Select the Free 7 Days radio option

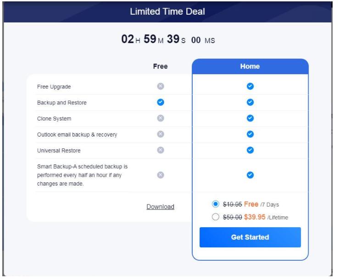(215, 204)
